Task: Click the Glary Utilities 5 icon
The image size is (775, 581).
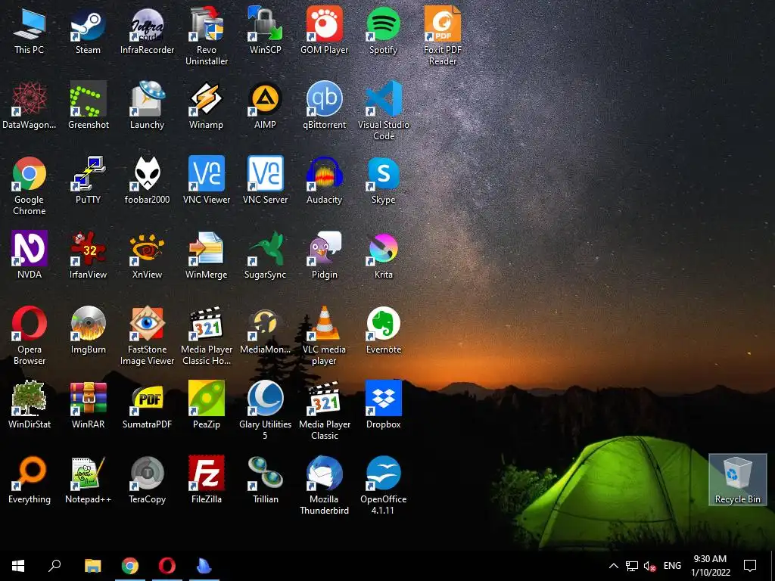Action: pos(266,411)
